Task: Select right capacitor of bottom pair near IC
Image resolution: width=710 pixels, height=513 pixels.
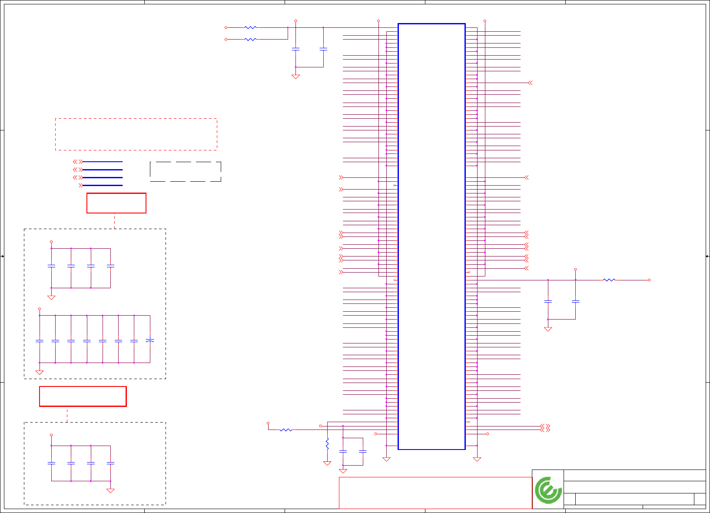Action: (x=363, y=452)
